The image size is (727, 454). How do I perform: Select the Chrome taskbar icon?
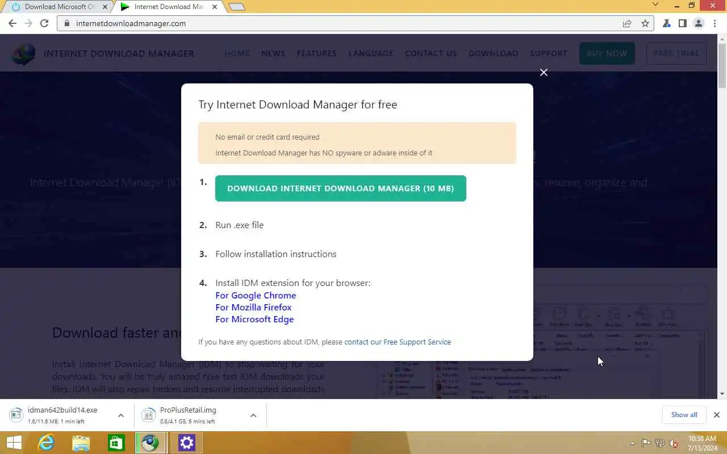(x=151, y=443)
